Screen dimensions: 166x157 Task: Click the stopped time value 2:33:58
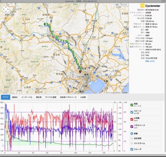(148, 18)
